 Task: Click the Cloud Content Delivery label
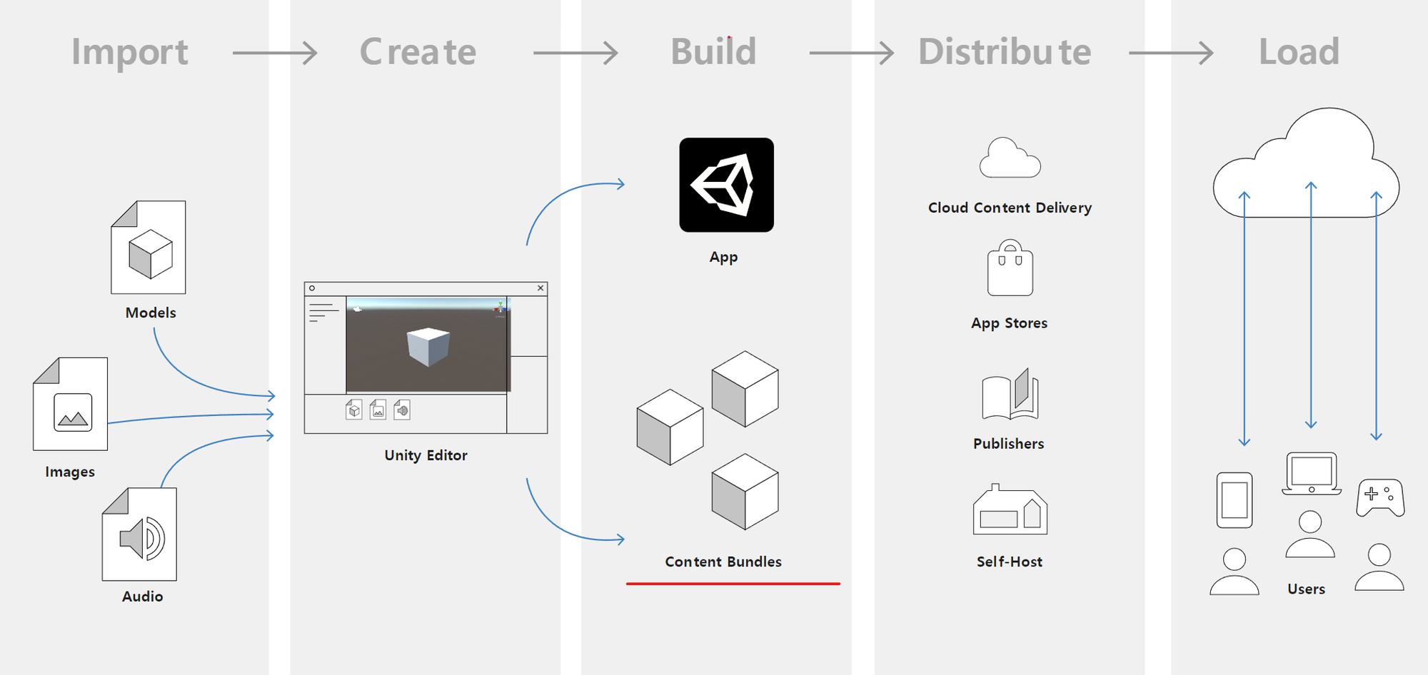click(x=1010, y=208)
